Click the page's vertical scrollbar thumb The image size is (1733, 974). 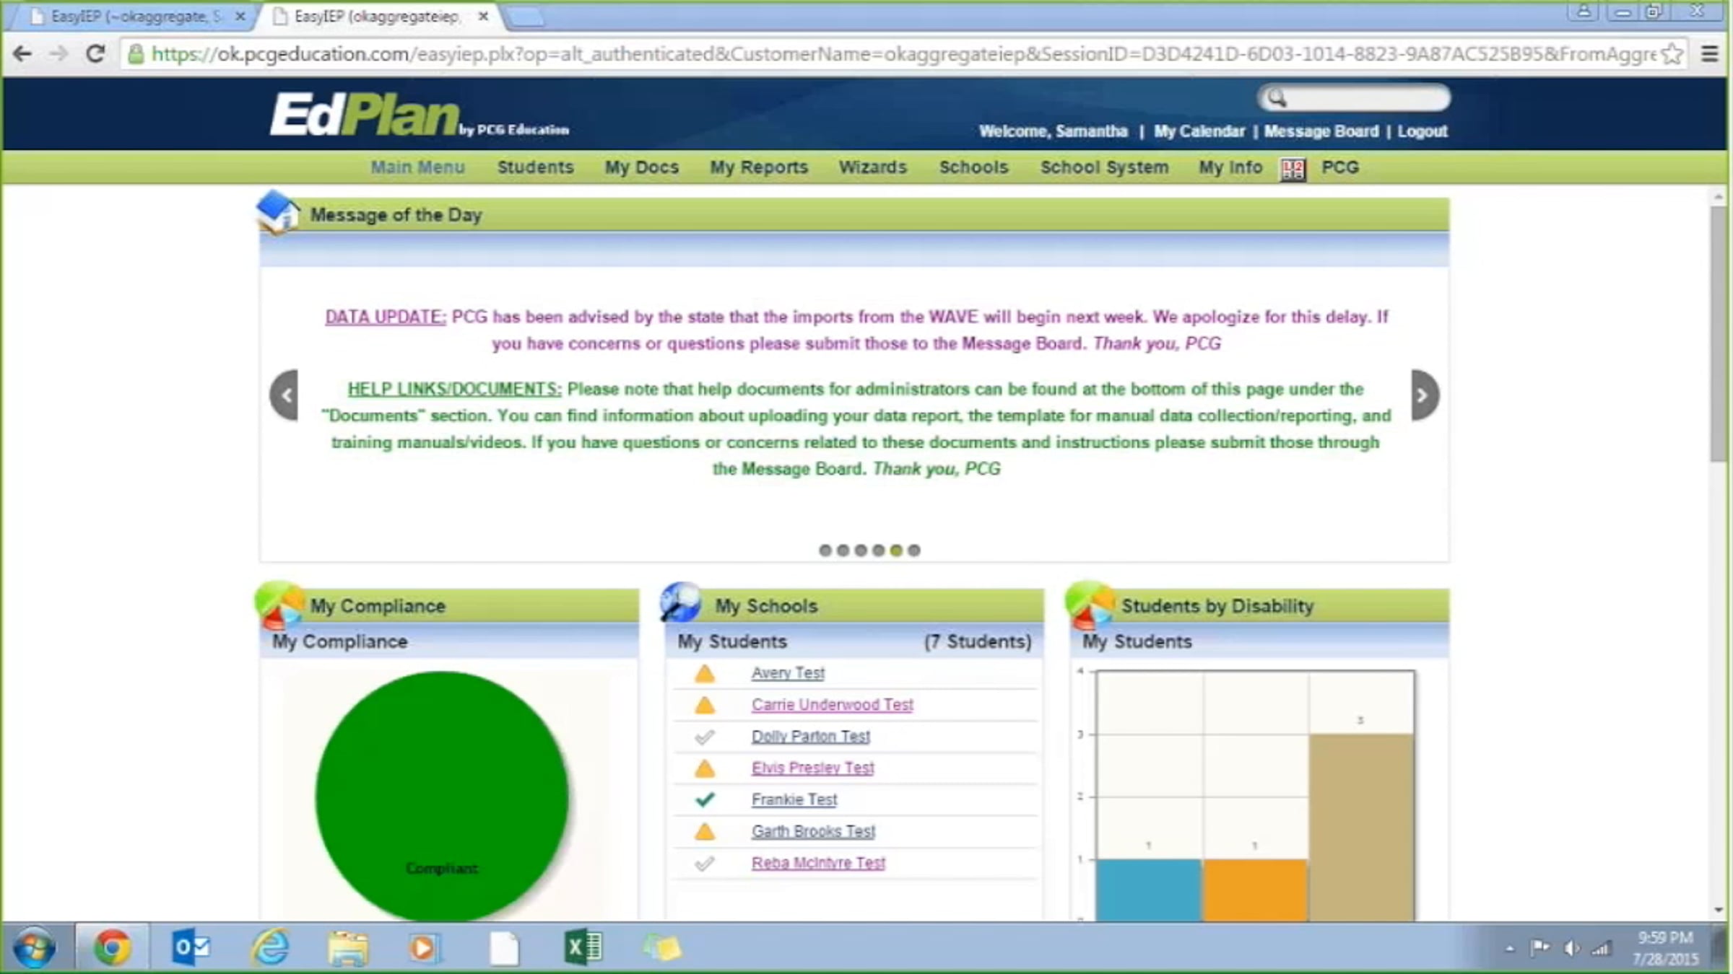point(1719,334)
